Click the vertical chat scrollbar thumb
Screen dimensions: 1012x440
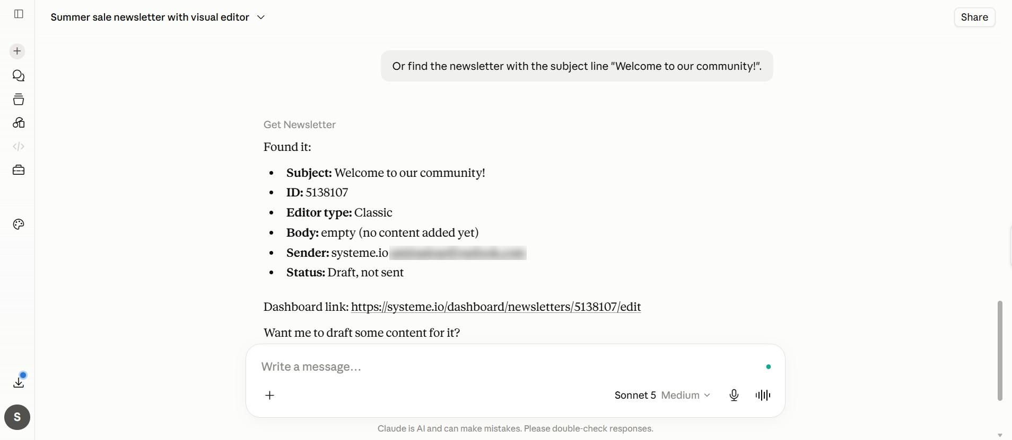[x=1000, y=351]
